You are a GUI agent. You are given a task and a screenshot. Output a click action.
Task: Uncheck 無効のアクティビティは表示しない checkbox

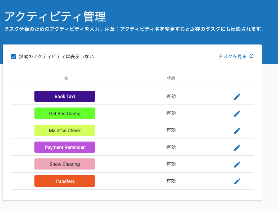coord(13,57)
